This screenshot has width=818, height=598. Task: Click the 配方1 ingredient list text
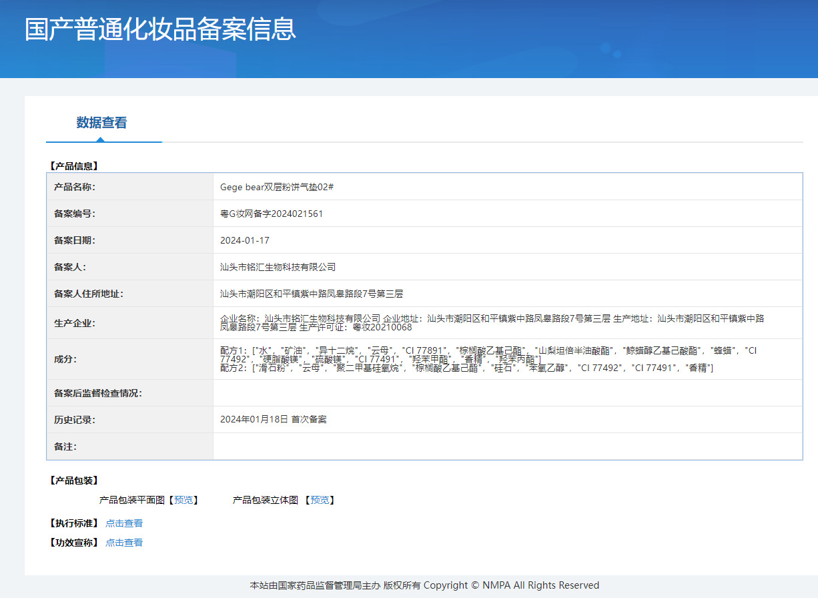(487, 354)
